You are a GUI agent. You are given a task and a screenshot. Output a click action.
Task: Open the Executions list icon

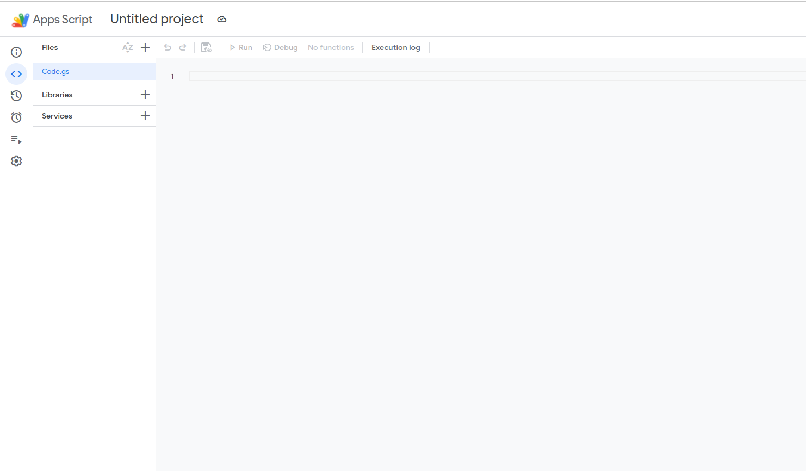click(16, 140)
